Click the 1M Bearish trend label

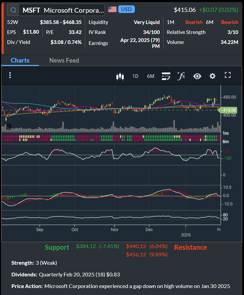194,22
